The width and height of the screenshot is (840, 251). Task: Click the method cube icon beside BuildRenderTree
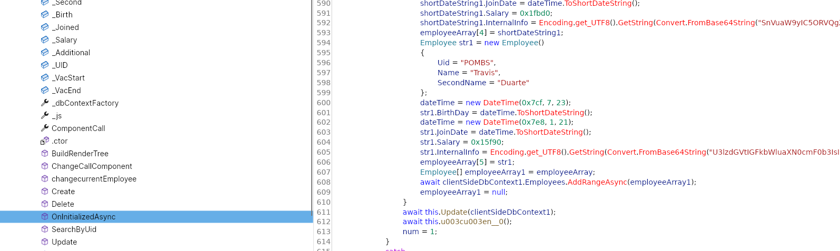(x=45, y=153)
